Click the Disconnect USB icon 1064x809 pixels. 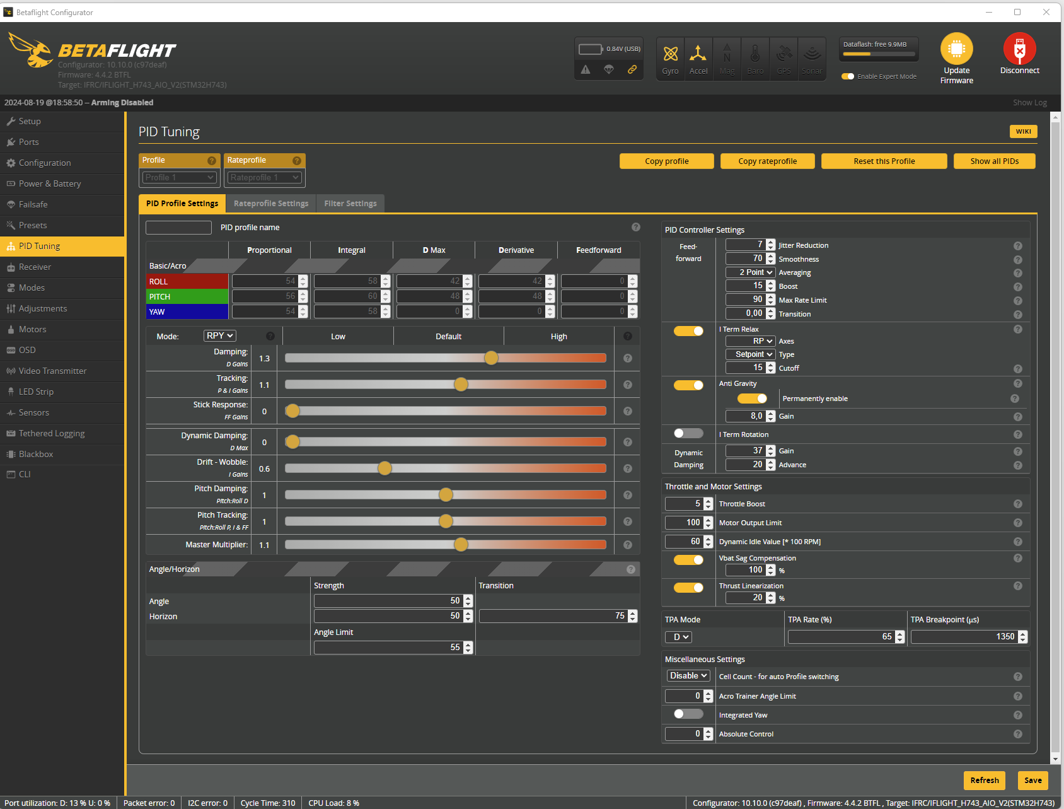[1020, 49]
